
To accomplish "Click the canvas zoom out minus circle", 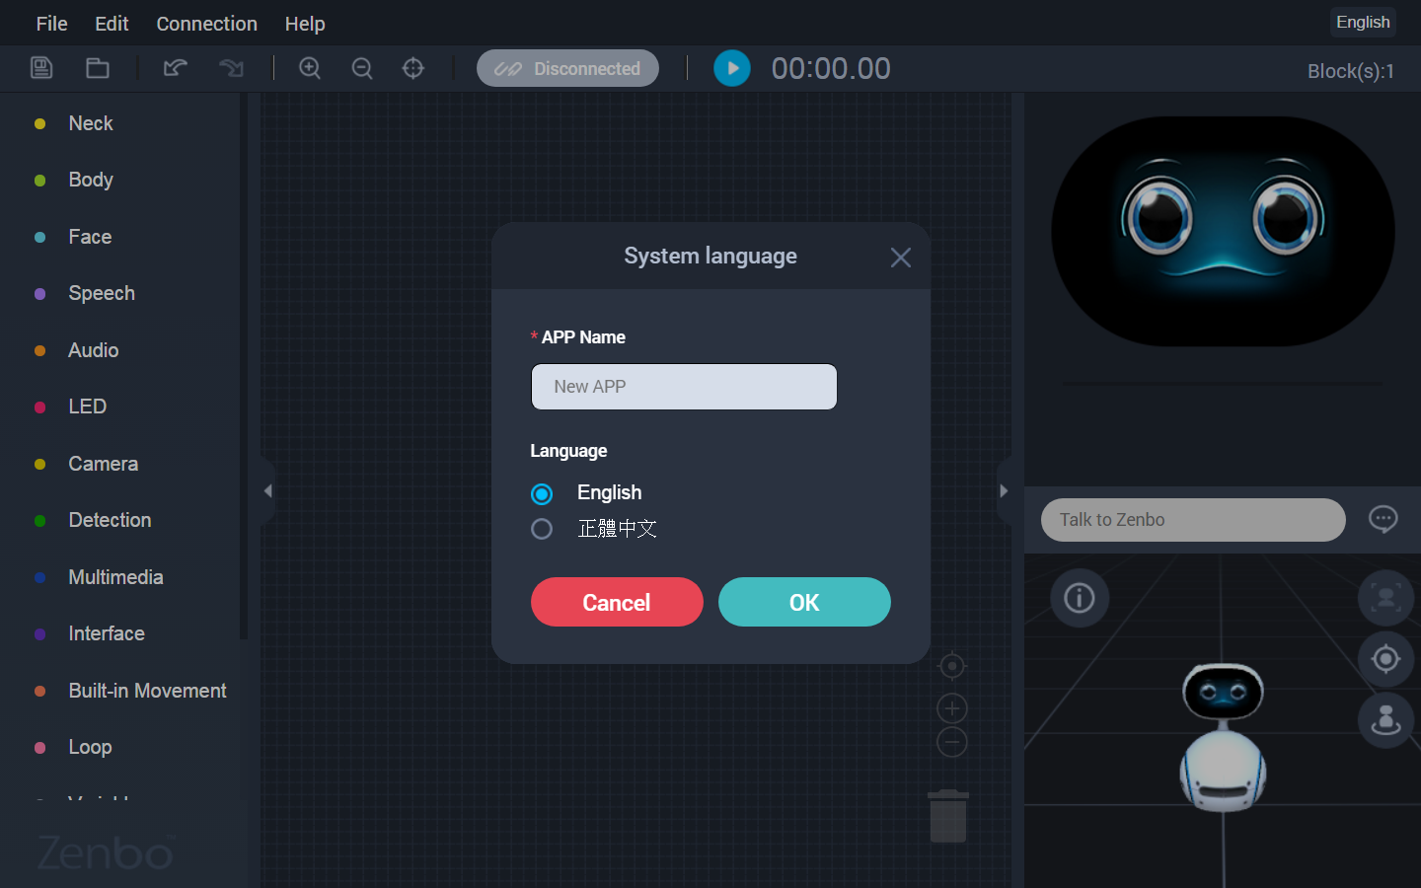I will [x=952, y=742].
